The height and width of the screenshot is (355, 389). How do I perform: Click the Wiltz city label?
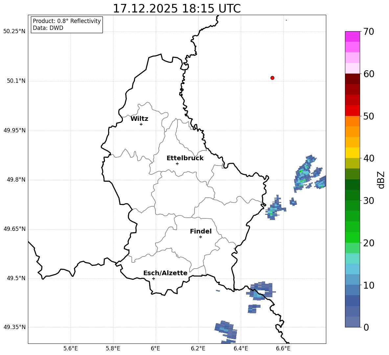coord(139,119)
